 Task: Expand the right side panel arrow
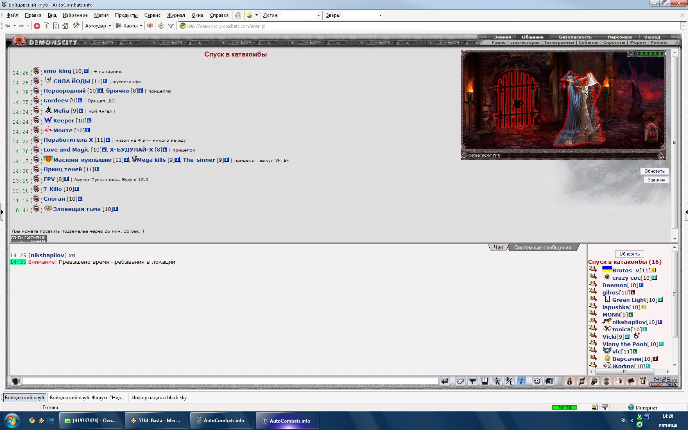click(x=686, y=212)
